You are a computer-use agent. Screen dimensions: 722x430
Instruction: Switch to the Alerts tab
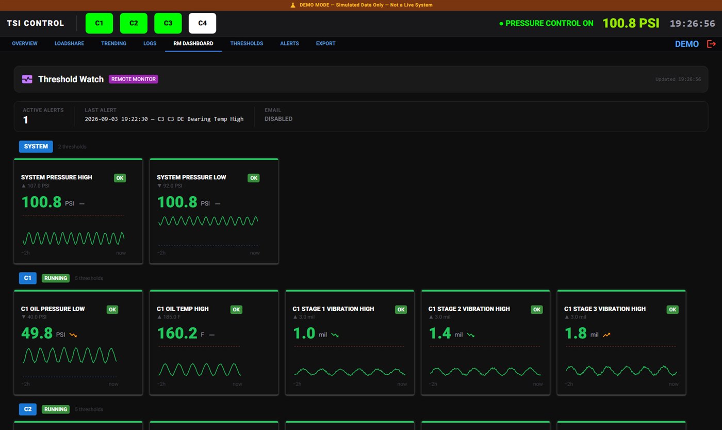point(289,43)
